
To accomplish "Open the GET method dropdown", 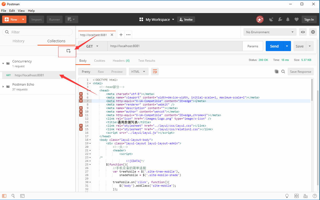I will 92,46.
